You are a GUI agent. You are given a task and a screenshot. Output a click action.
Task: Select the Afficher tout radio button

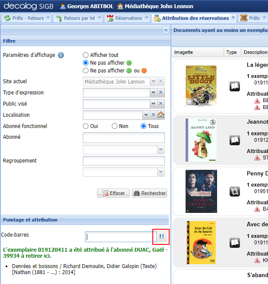[85, 55]
